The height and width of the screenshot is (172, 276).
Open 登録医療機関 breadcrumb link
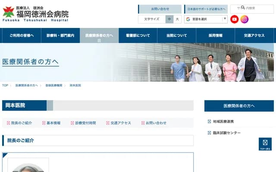pos(54,86)
